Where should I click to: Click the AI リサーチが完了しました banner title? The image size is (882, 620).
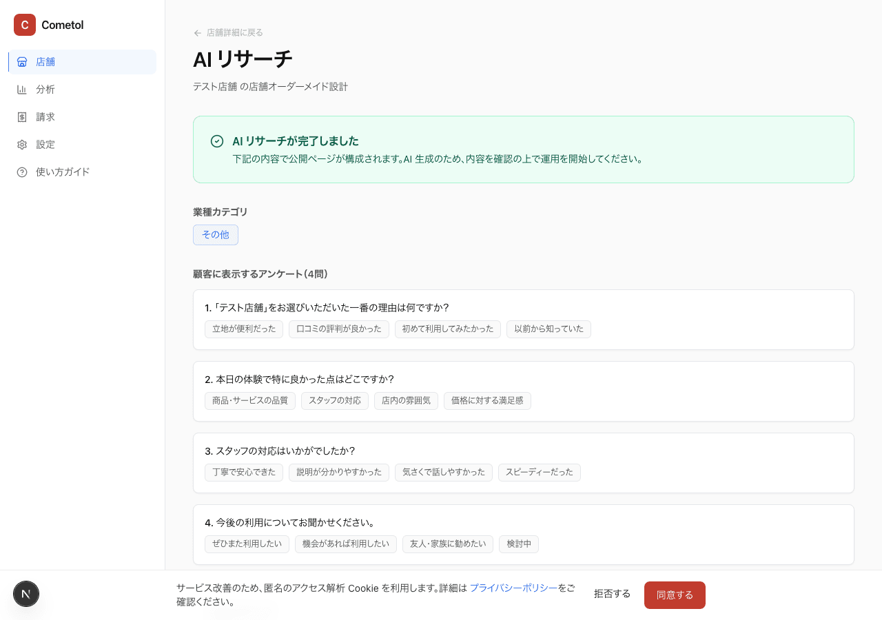pyautogui.click(x=296, y=141)
